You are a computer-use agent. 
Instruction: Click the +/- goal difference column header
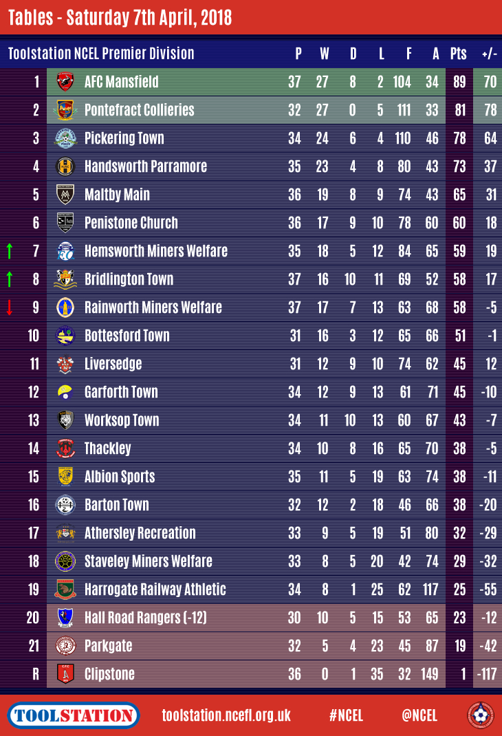490,54
